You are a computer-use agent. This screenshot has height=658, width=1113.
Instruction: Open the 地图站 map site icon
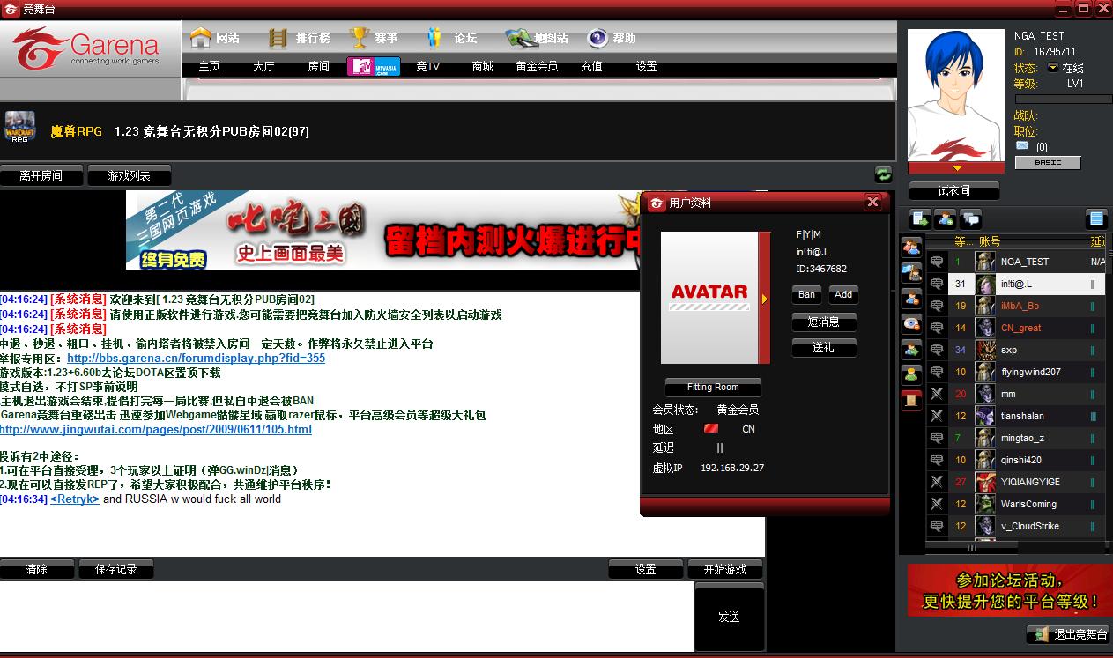(517, 38)
